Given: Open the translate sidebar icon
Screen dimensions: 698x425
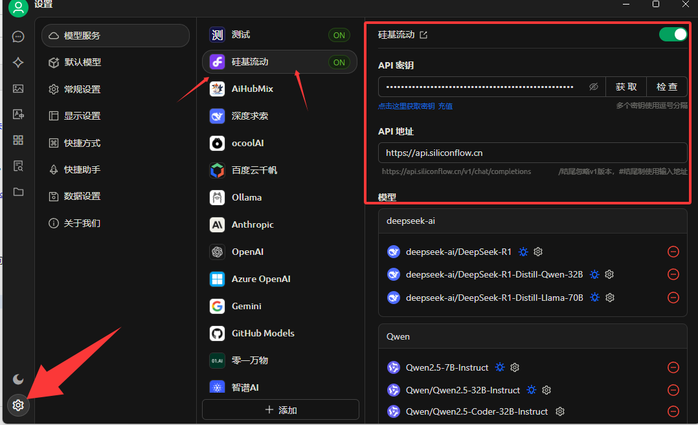Looking at the screenshot, I should click(x=18, y=114).
